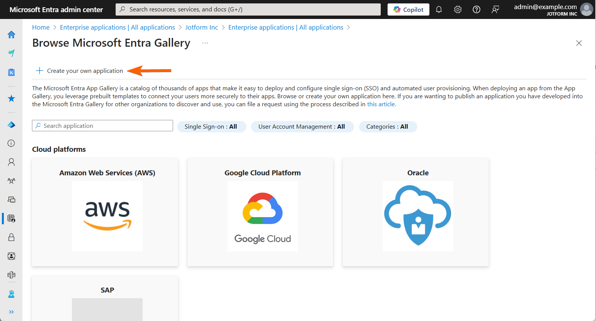Open Protection lock icon in sidebar

(11, 237)
